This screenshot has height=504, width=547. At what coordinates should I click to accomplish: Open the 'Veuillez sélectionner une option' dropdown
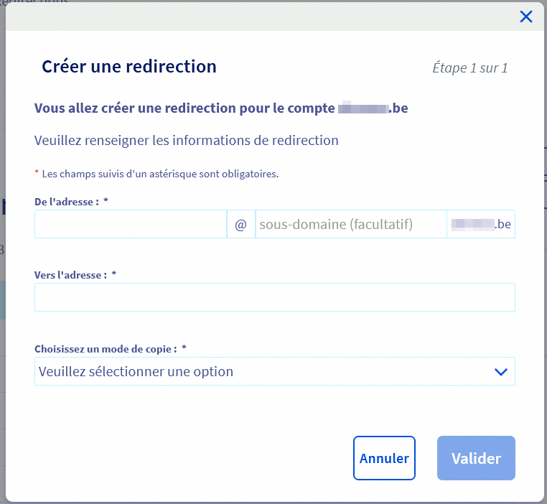[x=266, y=372]
